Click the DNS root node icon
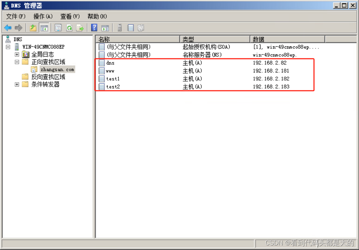The width and height of the screenshot is (359, 250). tap(8, 39)
